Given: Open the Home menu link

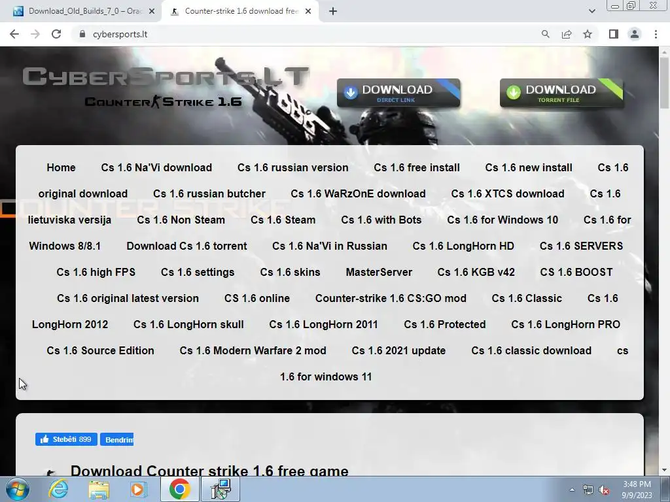Looking at the screenshot, I should point(61,167).
